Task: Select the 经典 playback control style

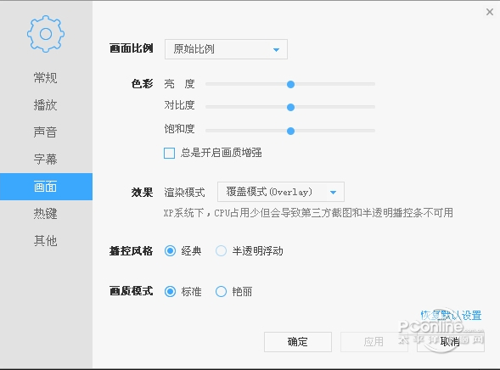Action: 170,251
